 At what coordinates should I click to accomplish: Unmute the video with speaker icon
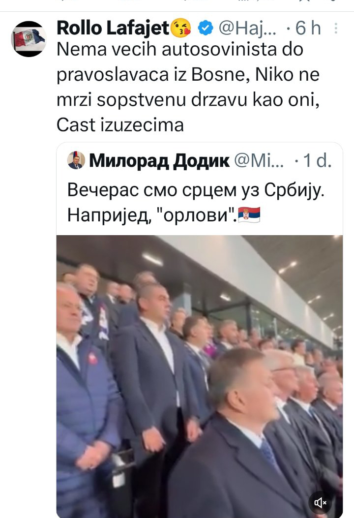pos(321,503)
